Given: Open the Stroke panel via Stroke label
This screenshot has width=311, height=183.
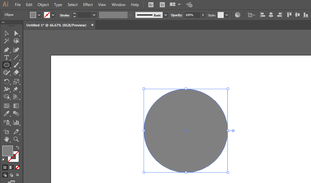Looking at the screenshot, I should (65, 15).
